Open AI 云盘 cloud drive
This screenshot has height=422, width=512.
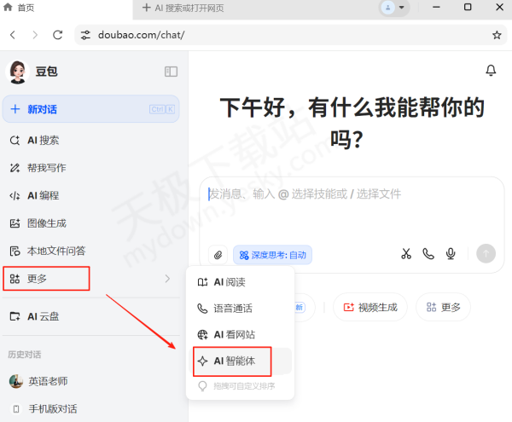(90, 316)
